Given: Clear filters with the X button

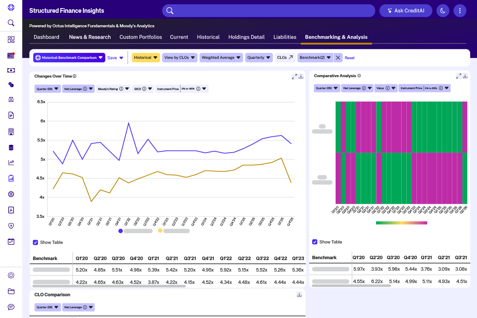Looking at the screenshot, I should [338, 58].
